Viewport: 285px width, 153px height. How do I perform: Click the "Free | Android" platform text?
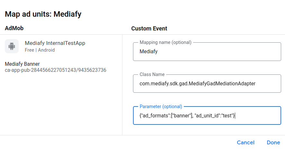(x=40, y=50)
